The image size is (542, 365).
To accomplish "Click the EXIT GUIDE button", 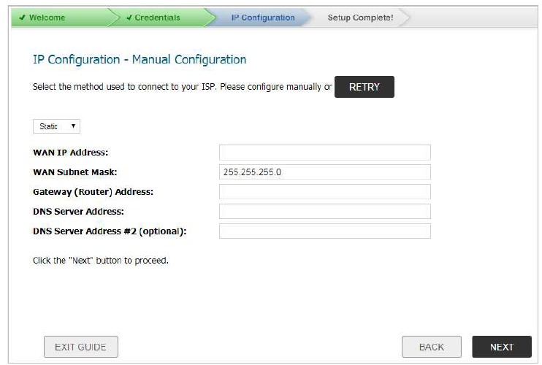I will tap(81, 347).
